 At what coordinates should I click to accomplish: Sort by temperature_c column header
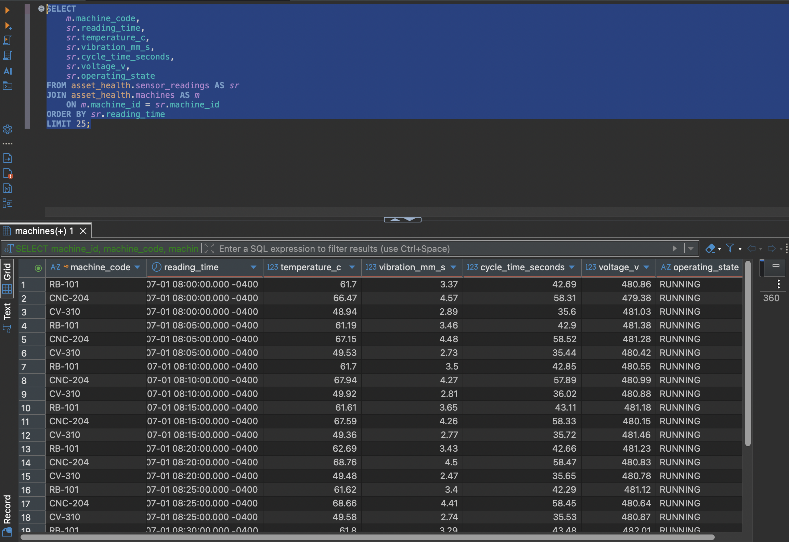pyautogui.click(x=311, y=267)
